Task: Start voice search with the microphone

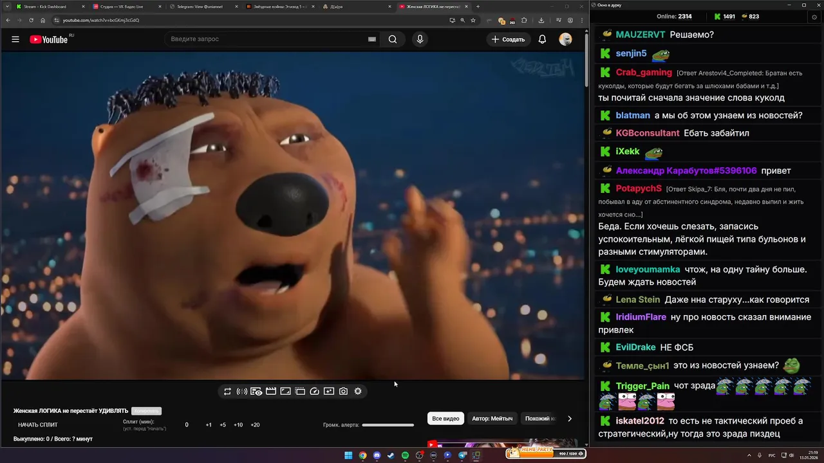Action: 420,39
